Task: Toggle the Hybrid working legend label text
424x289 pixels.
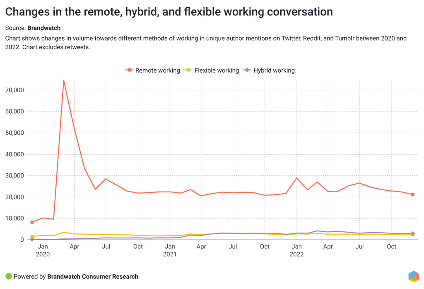Action: tap(274, 70)
